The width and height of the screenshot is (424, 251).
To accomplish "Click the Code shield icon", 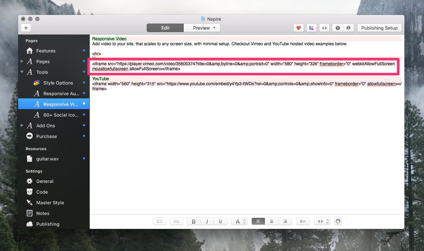I will point(30,192).
